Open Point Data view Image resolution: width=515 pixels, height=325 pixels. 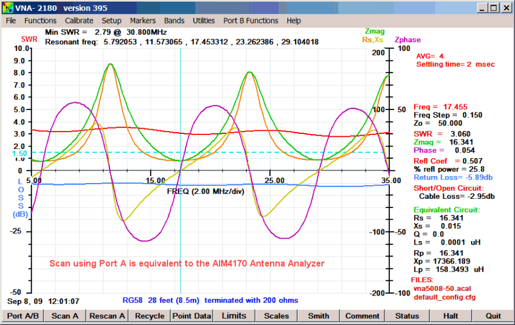191,316
